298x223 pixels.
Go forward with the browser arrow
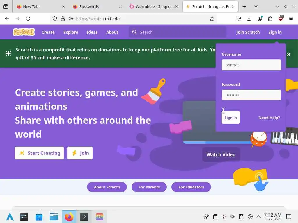[x=17, y=19]
